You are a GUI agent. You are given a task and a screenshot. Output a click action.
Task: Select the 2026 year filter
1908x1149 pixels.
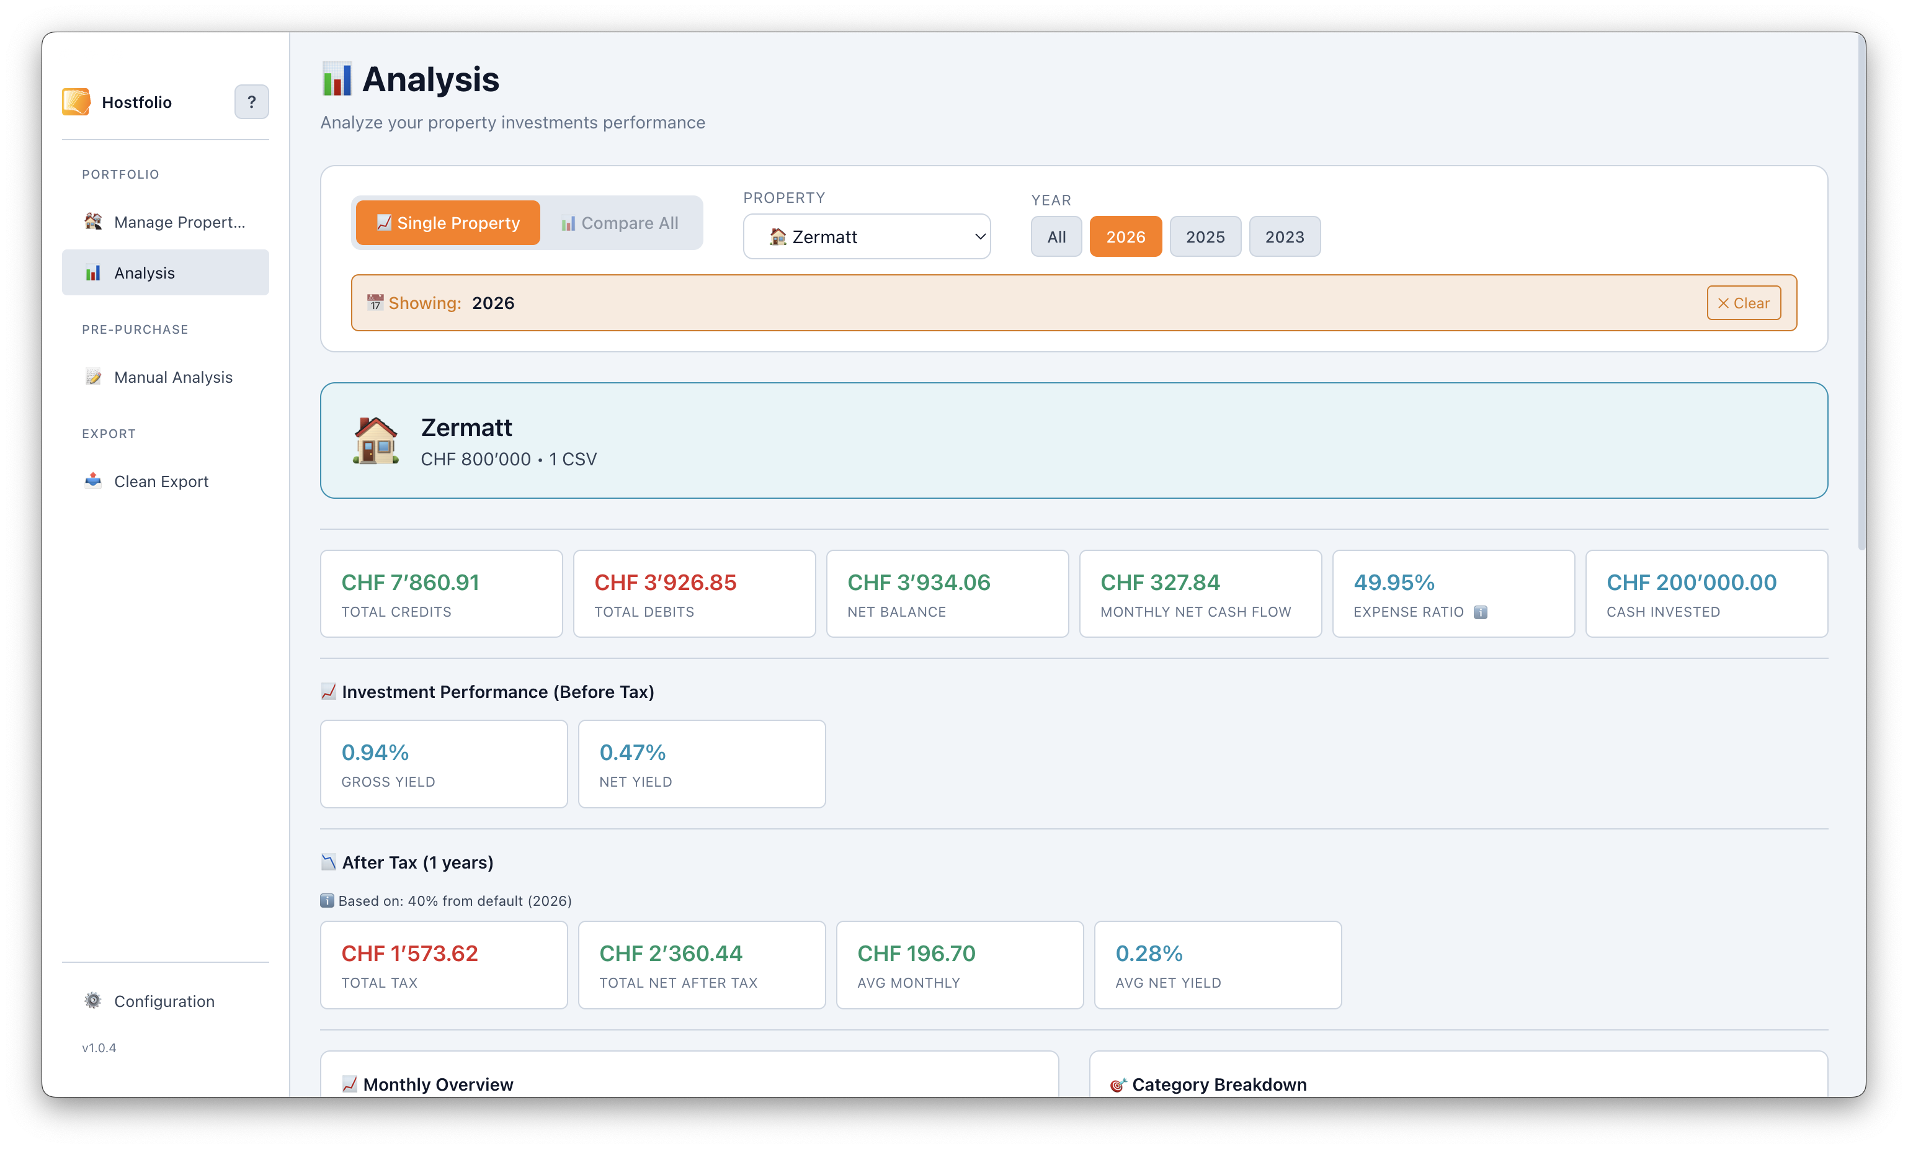(x=1125, y=237)
